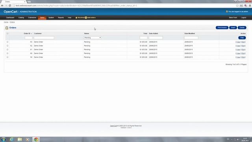Click the Insert button
This screenshot has height=142, width=252.
233,28
